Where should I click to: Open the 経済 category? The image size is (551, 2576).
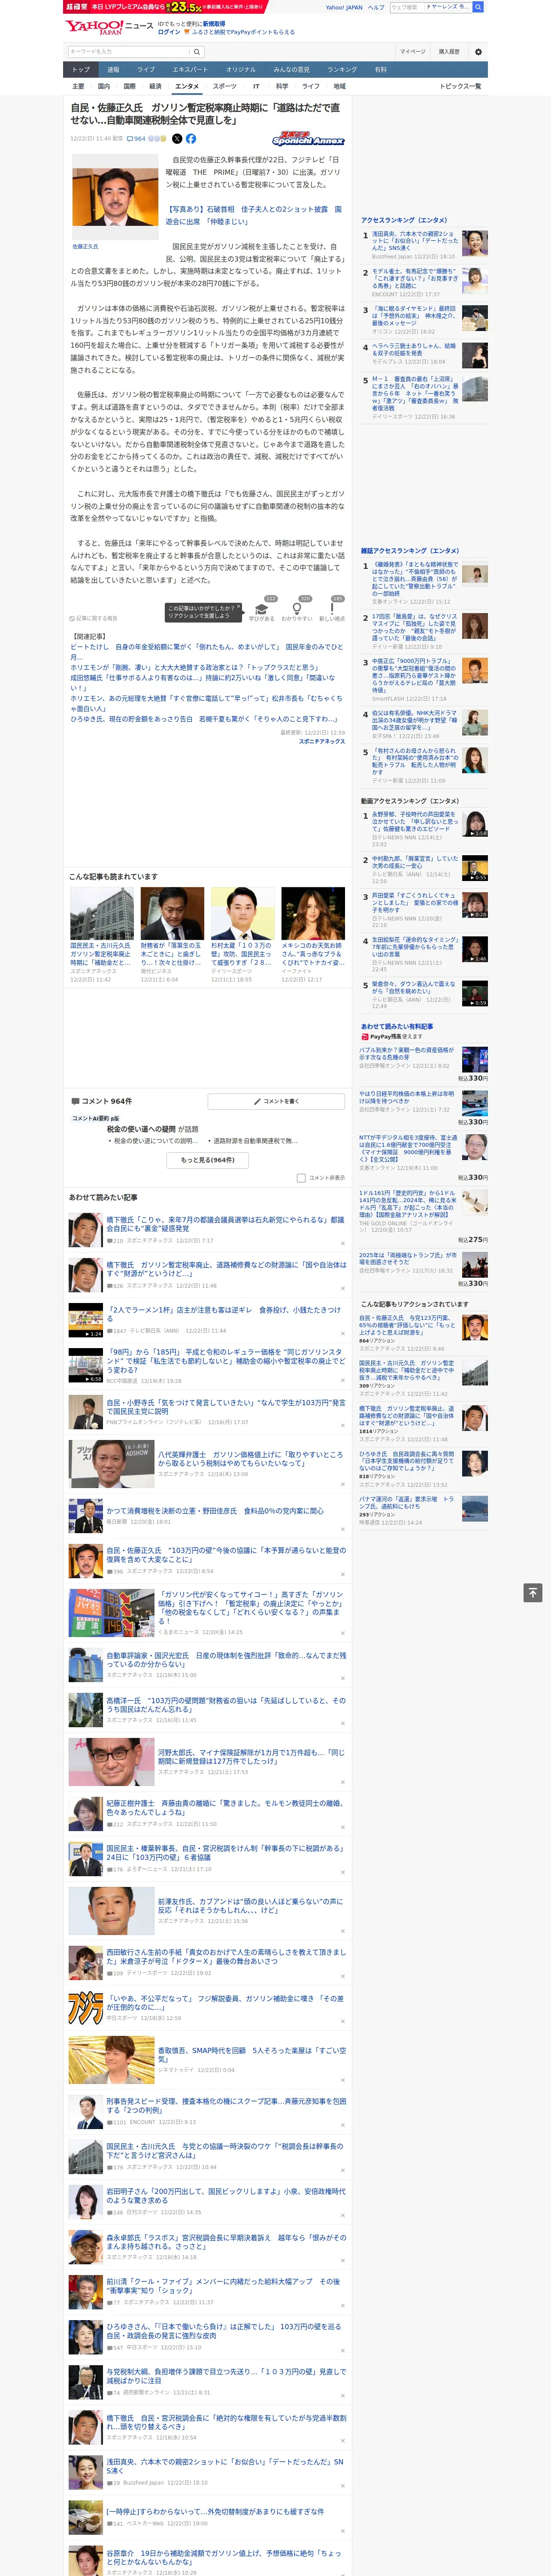[x=155, y=86]
